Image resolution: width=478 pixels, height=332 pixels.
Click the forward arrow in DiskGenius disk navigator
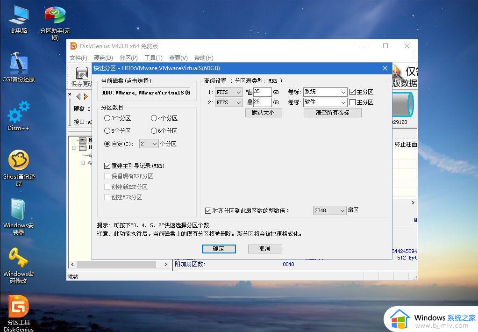(86, 97)
